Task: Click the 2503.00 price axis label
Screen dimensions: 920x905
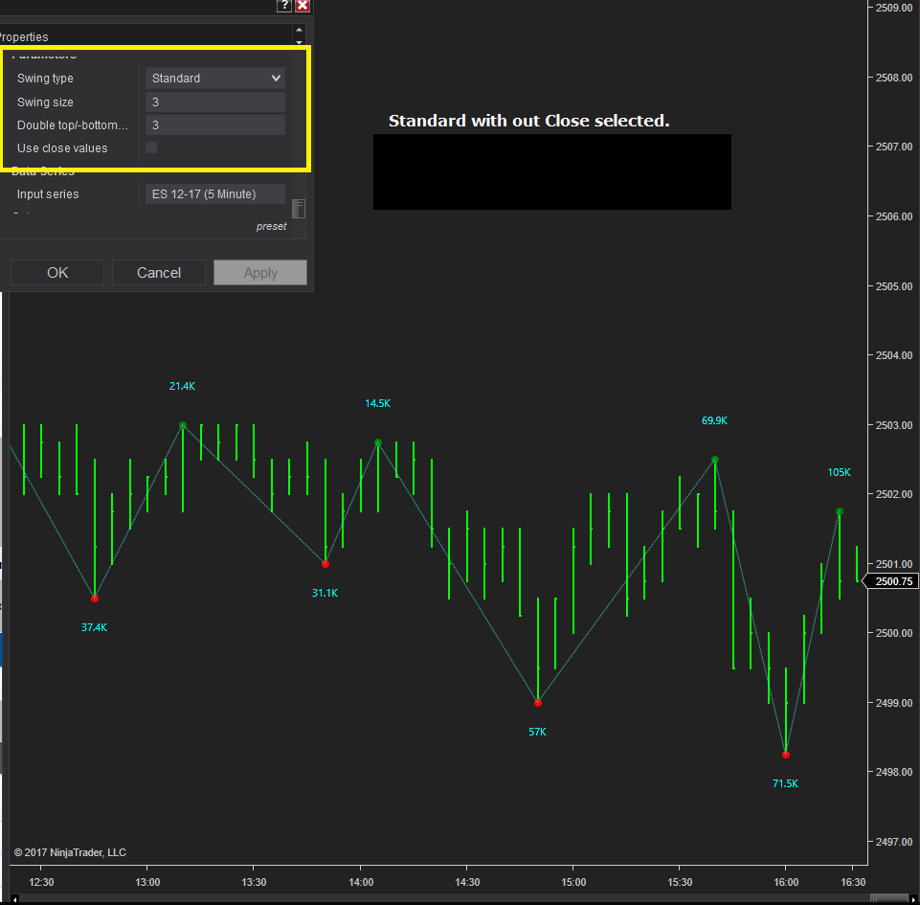Action: click(x=893, y=425)
